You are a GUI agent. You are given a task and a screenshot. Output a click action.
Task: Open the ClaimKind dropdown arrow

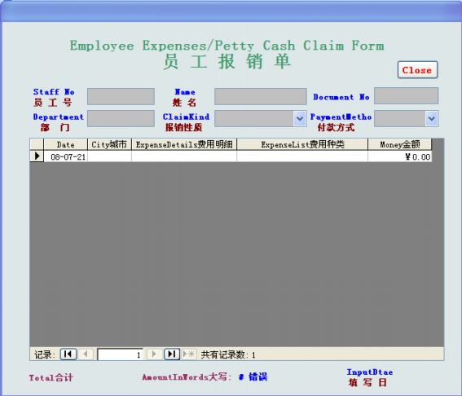(300, 118)
